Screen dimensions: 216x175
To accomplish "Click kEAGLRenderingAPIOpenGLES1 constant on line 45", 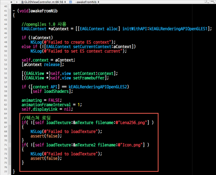I will (x=178, y=29).
